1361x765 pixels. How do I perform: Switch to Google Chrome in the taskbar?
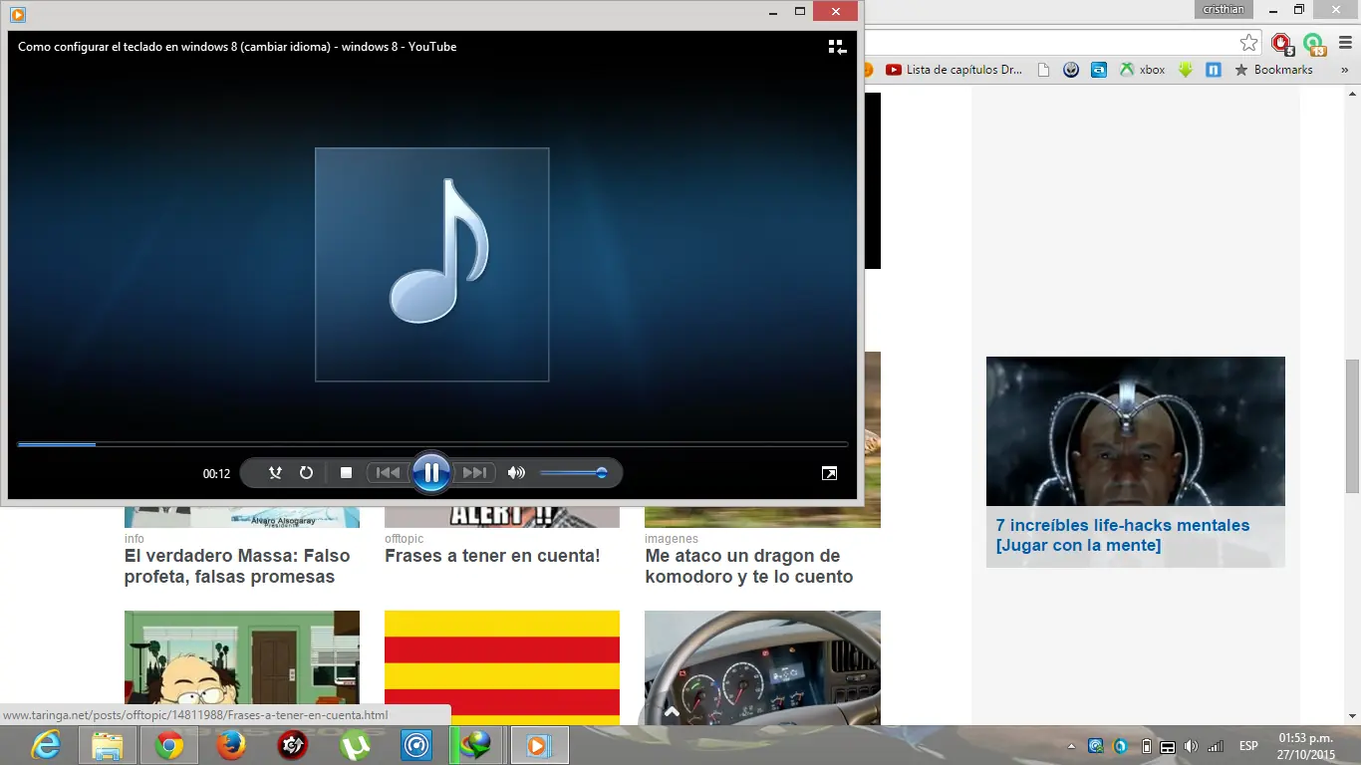point(168,745)
